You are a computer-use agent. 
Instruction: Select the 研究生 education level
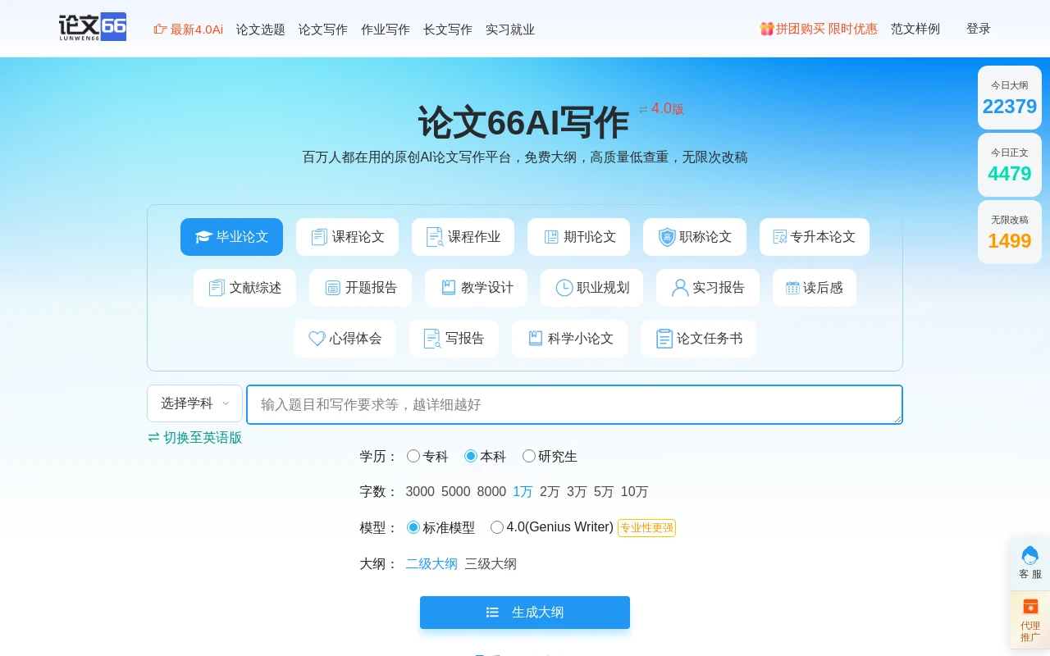529,456
